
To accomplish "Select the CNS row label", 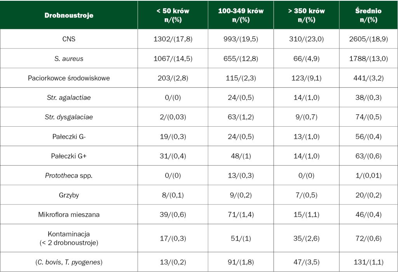I will [x=69, y=39].
